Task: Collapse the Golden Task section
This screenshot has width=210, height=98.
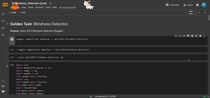Action: (8, 24)
